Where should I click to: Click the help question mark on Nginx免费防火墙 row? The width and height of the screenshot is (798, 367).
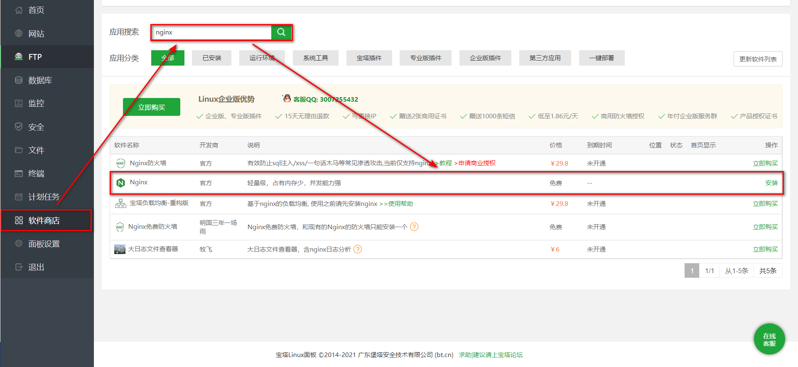tap(414, 227)
